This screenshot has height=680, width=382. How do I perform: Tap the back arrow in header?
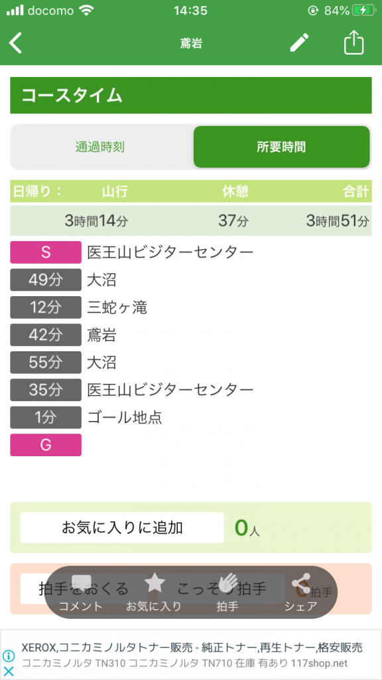click(16, 43)
